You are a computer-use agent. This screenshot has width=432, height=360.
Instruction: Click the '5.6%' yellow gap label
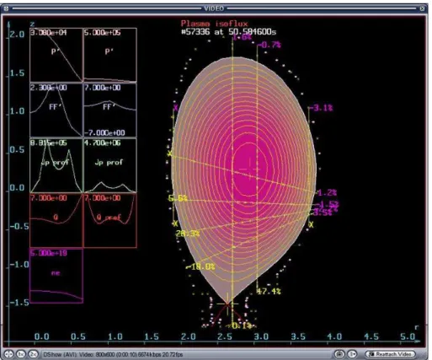[178, 198]
